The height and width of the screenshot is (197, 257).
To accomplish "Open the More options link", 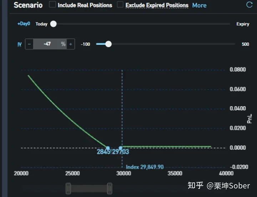I will (199, 5).
